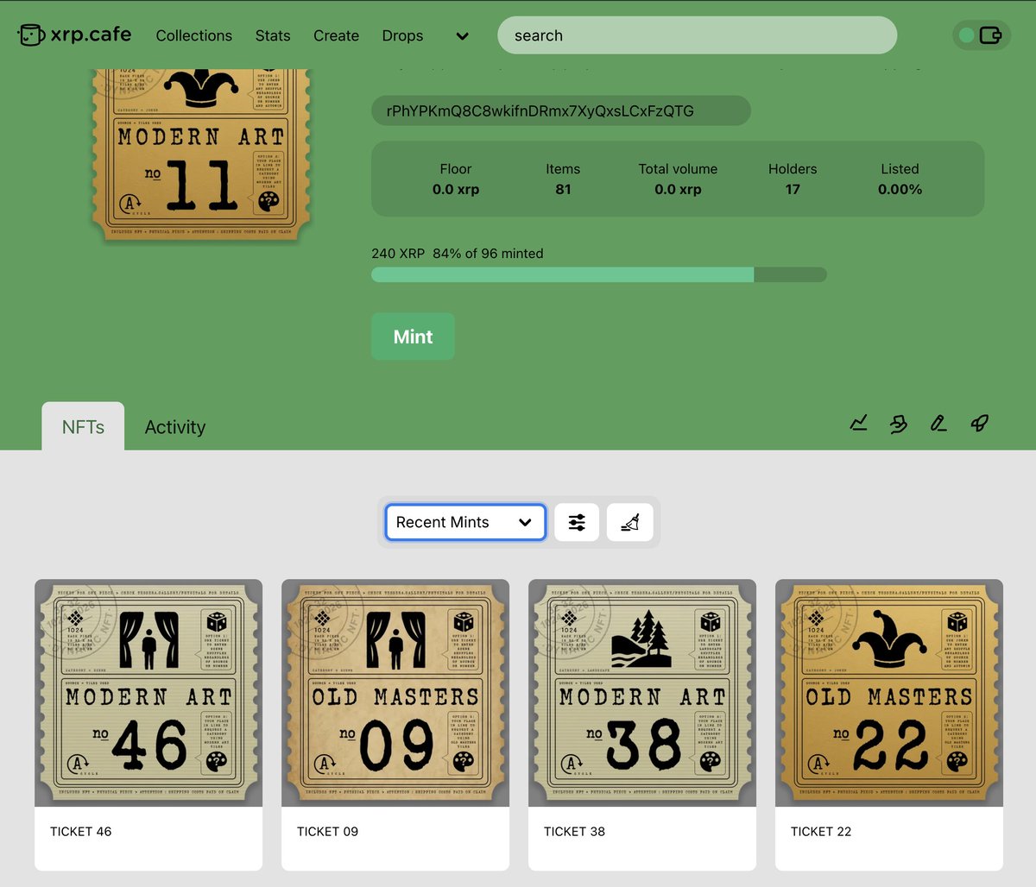Viewport: 1036px width, 887px height.
Task: Open the Drops menu item
Action: pos(402,35)
